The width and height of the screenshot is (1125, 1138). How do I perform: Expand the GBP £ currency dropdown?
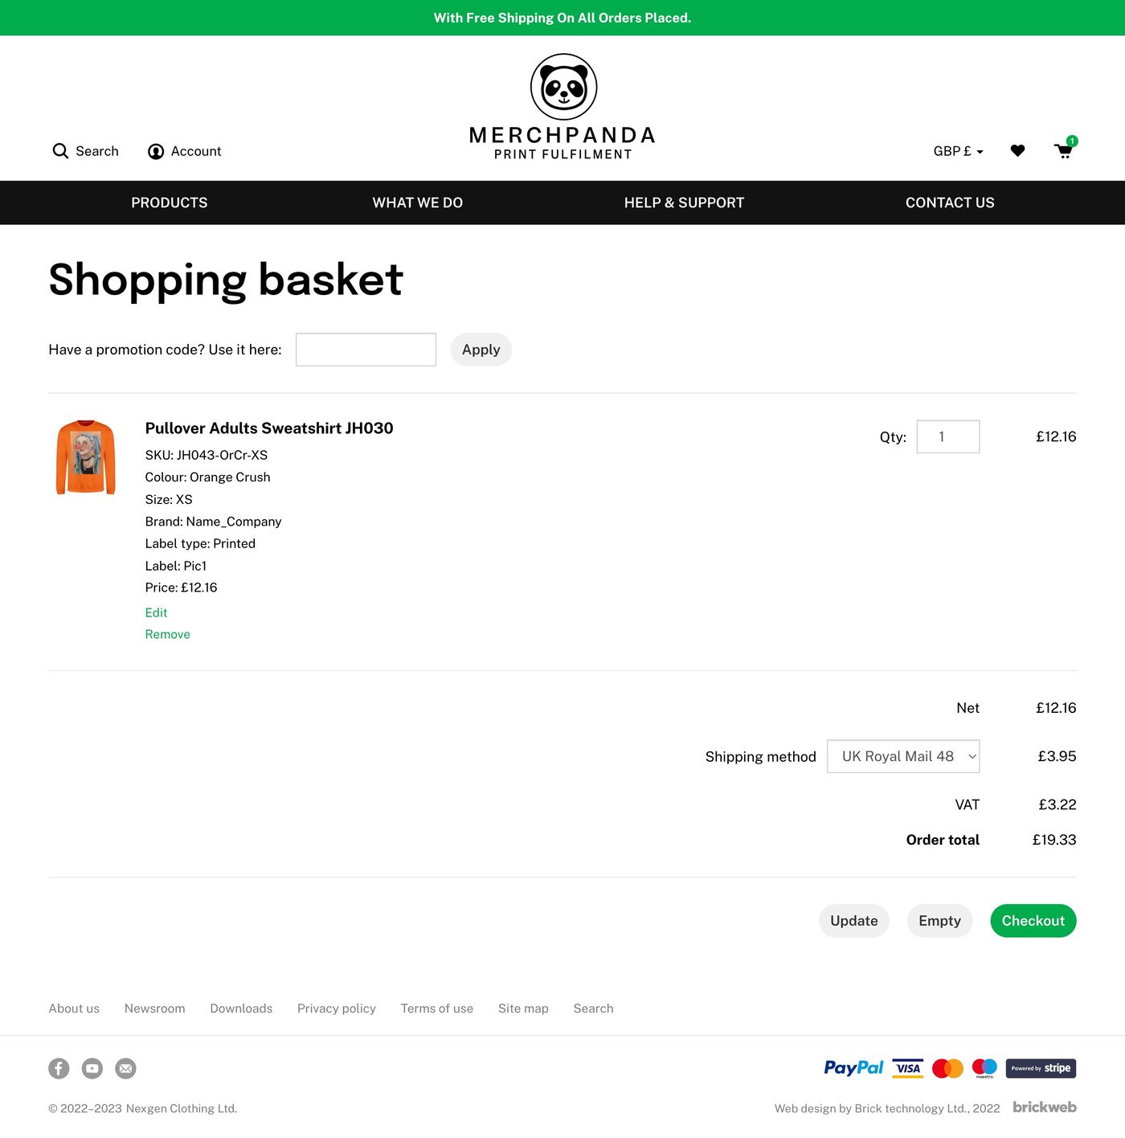point(958,151)
